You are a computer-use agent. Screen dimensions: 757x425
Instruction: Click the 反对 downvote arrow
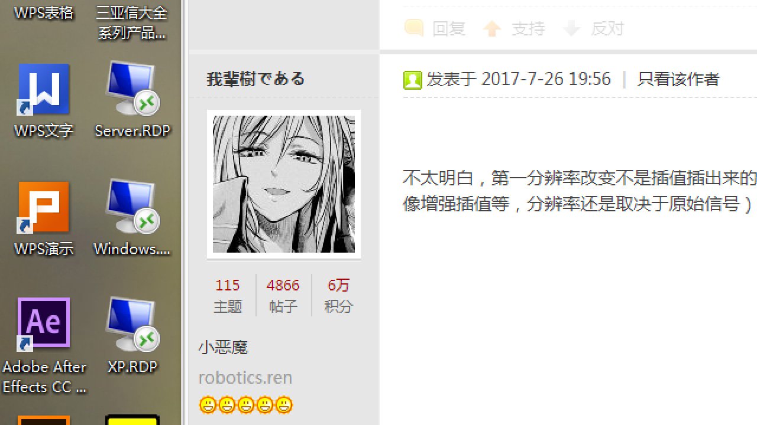pos(571,28)
